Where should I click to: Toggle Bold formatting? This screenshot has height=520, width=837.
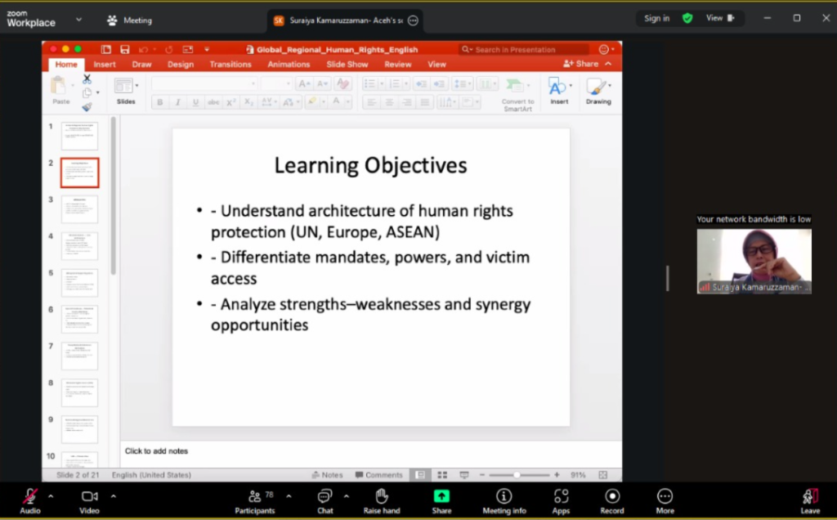[159, 102]
